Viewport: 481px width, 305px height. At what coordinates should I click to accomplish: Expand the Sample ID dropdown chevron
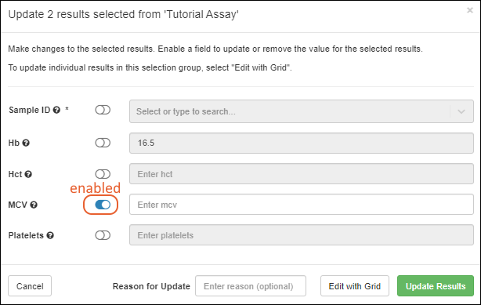click(x=461, y=111)
